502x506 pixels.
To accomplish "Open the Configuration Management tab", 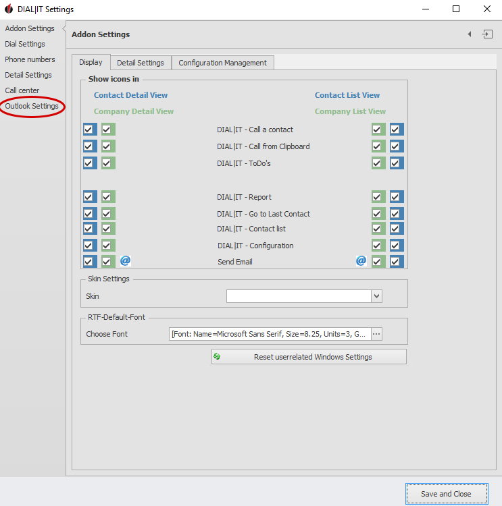I will [222, 63].
